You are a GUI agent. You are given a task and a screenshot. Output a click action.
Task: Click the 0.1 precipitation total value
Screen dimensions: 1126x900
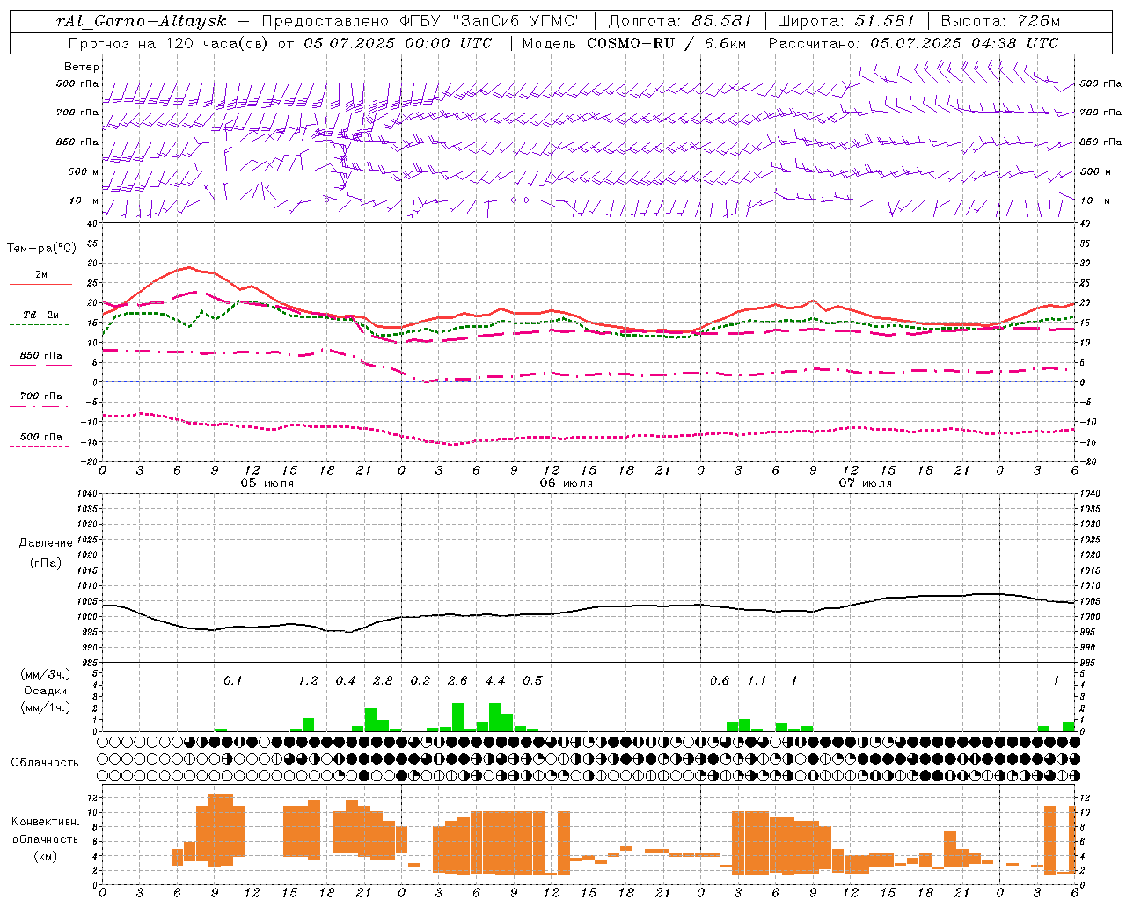232,680
